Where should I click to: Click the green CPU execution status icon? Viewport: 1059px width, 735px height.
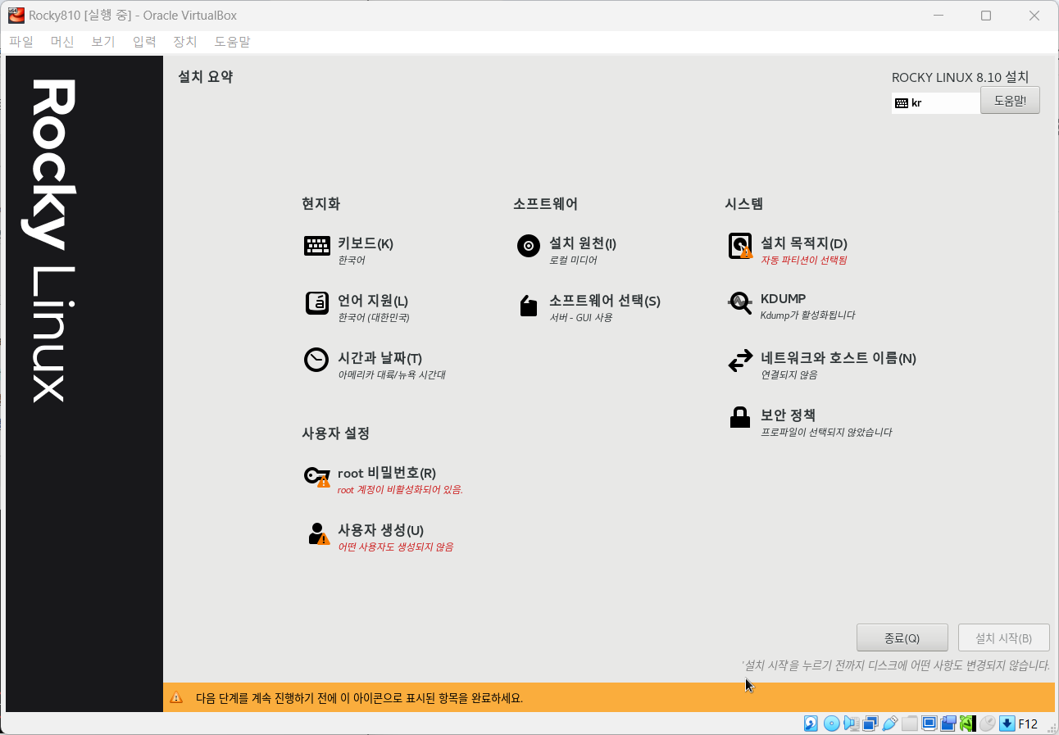(968, 724)
